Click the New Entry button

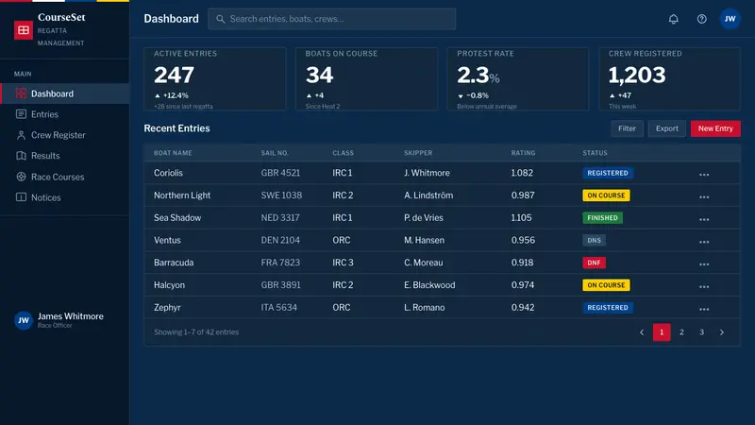tap(715, 128)
